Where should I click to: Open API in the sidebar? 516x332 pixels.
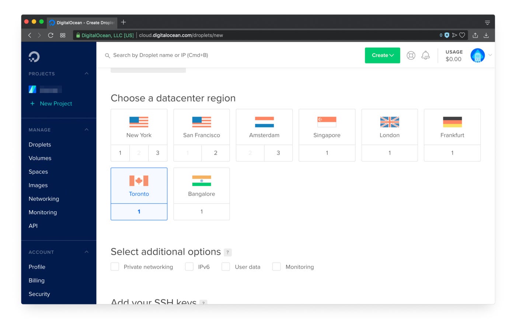(x=33, y=226)
